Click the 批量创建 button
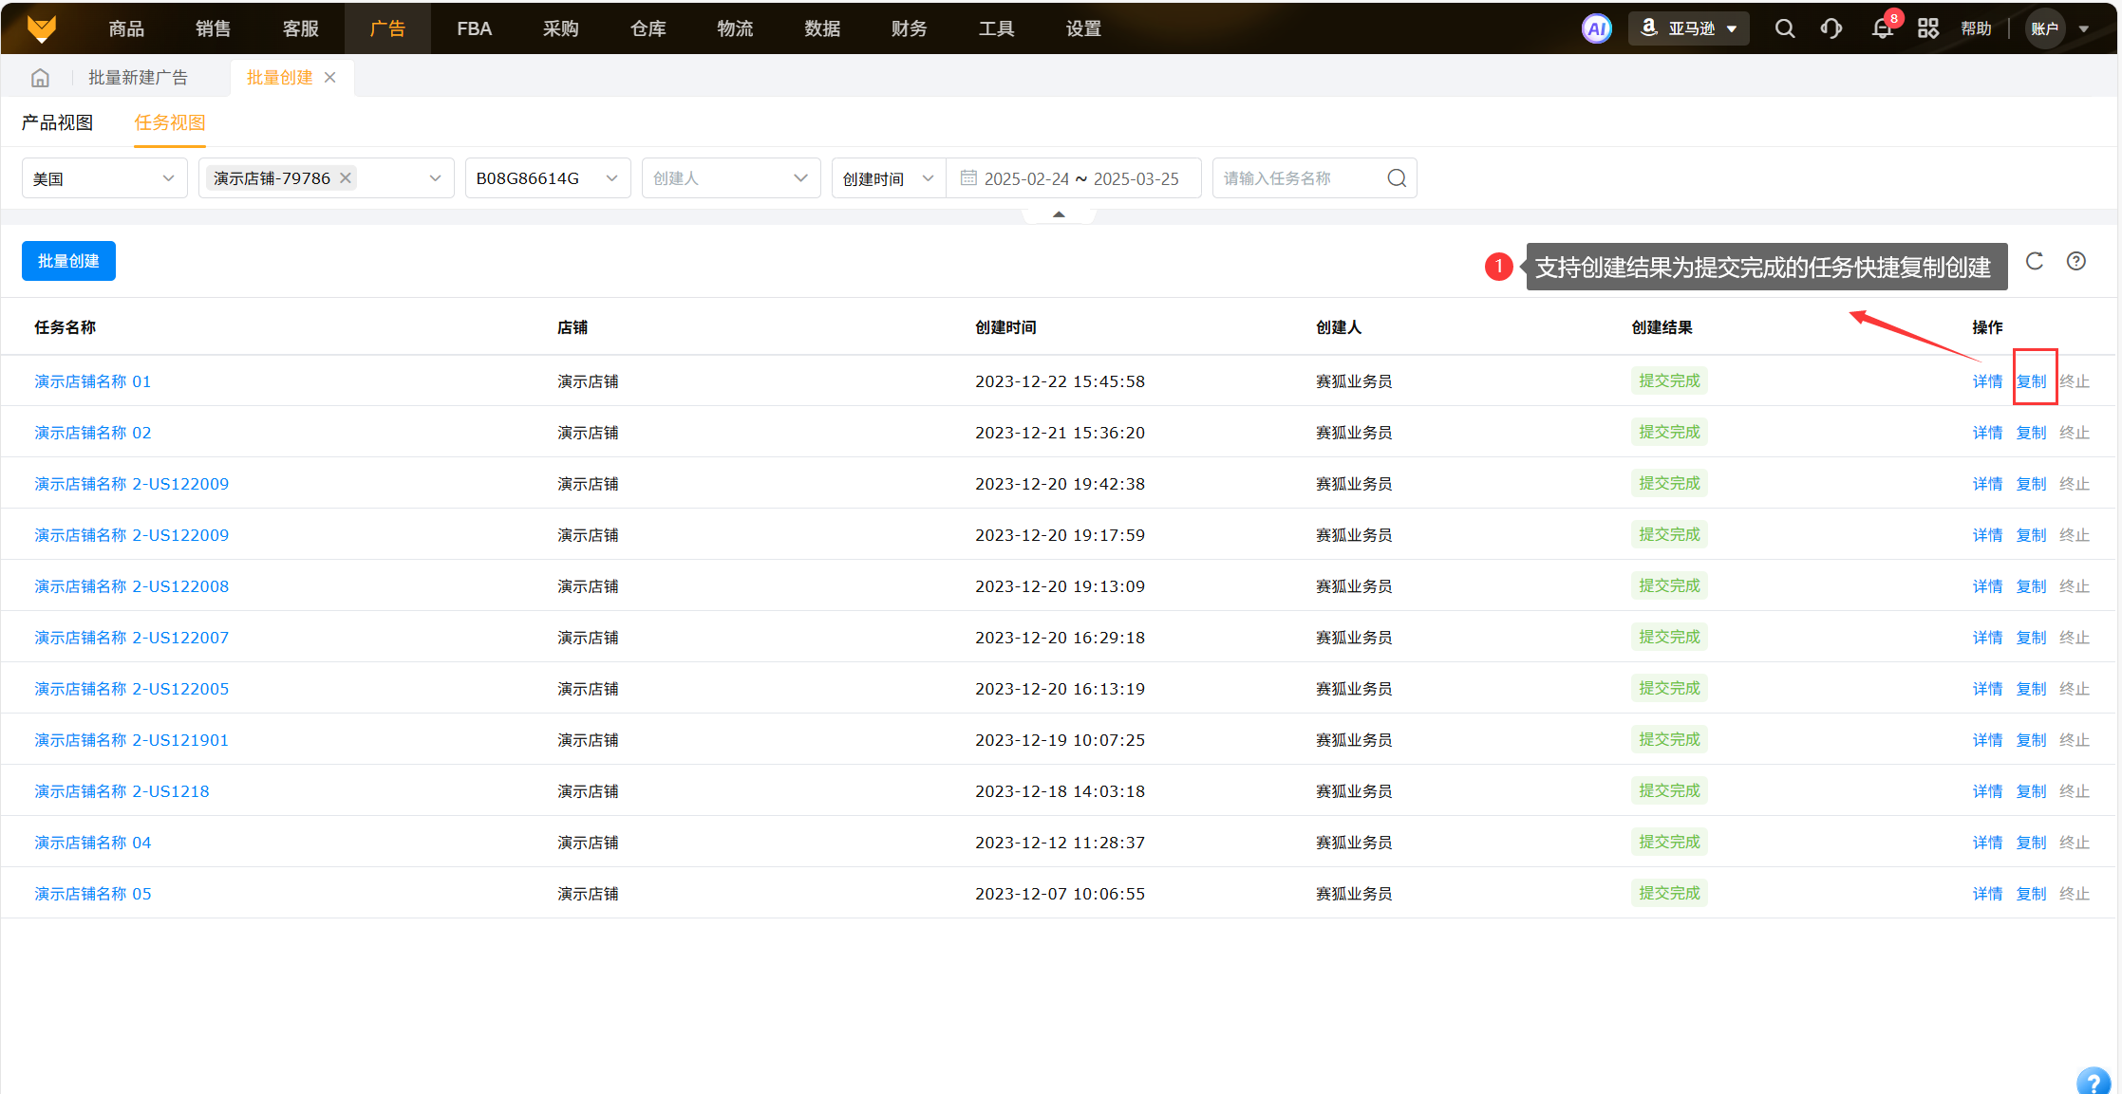The height and width of the screenshot is (1094, 2122). coord(68,261)
